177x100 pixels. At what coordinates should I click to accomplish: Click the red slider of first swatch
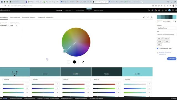click(13, 84)
